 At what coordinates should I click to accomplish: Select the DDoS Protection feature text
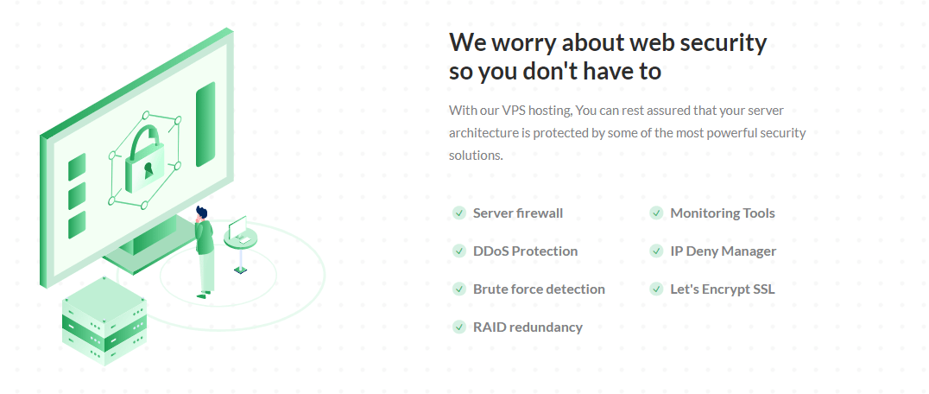[x=525, y=251]
